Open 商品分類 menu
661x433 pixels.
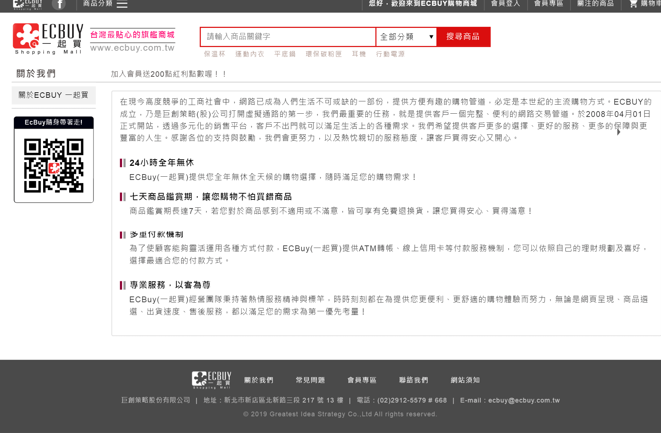pyautogui.click(x=97, y=4)
